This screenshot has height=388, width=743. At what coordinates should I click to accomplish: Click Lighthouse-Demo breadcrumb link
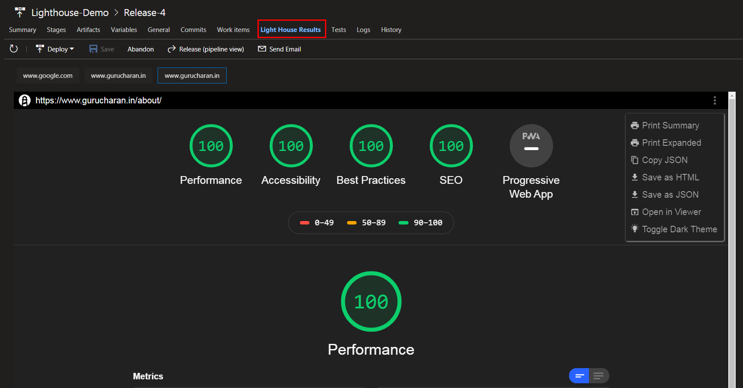click(x=70, y=13)
